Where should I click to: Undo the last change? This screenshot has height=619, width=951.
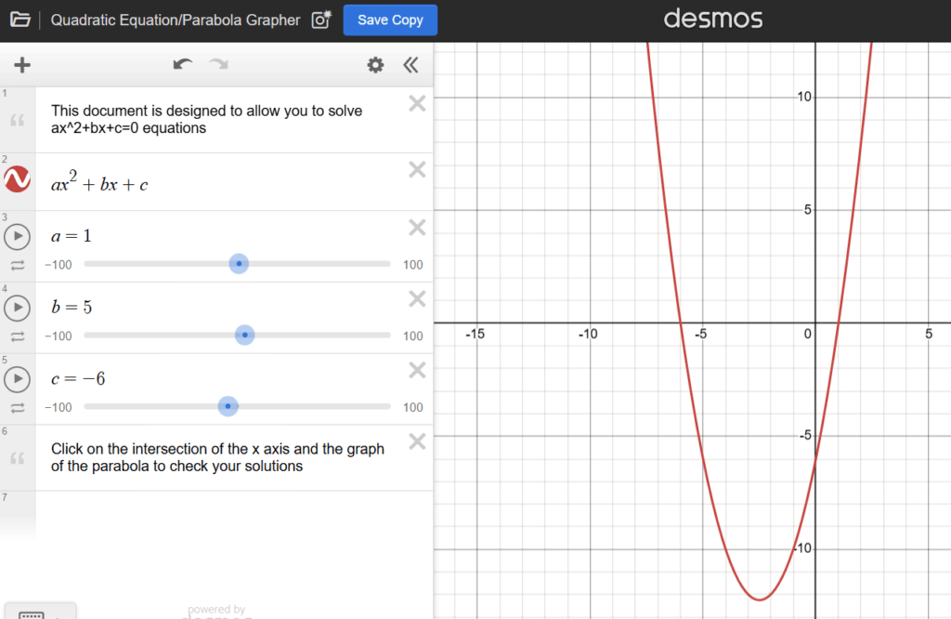[183, 64]
